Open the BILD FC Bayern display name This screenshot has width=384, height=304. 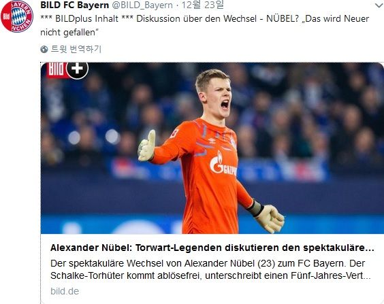click(x=75, y=5)
